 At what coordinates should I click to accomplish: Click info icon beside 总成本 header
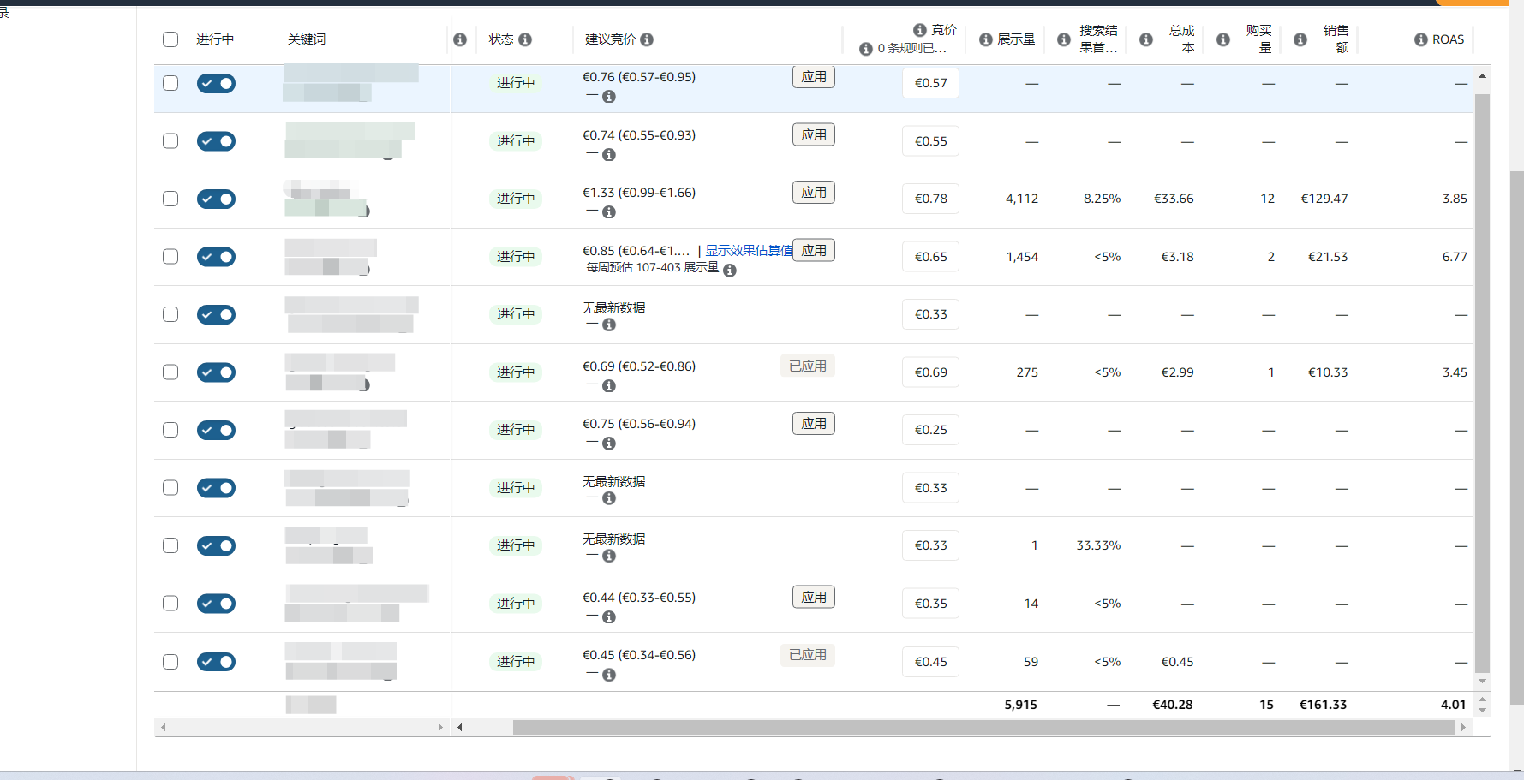(1146, 39)
